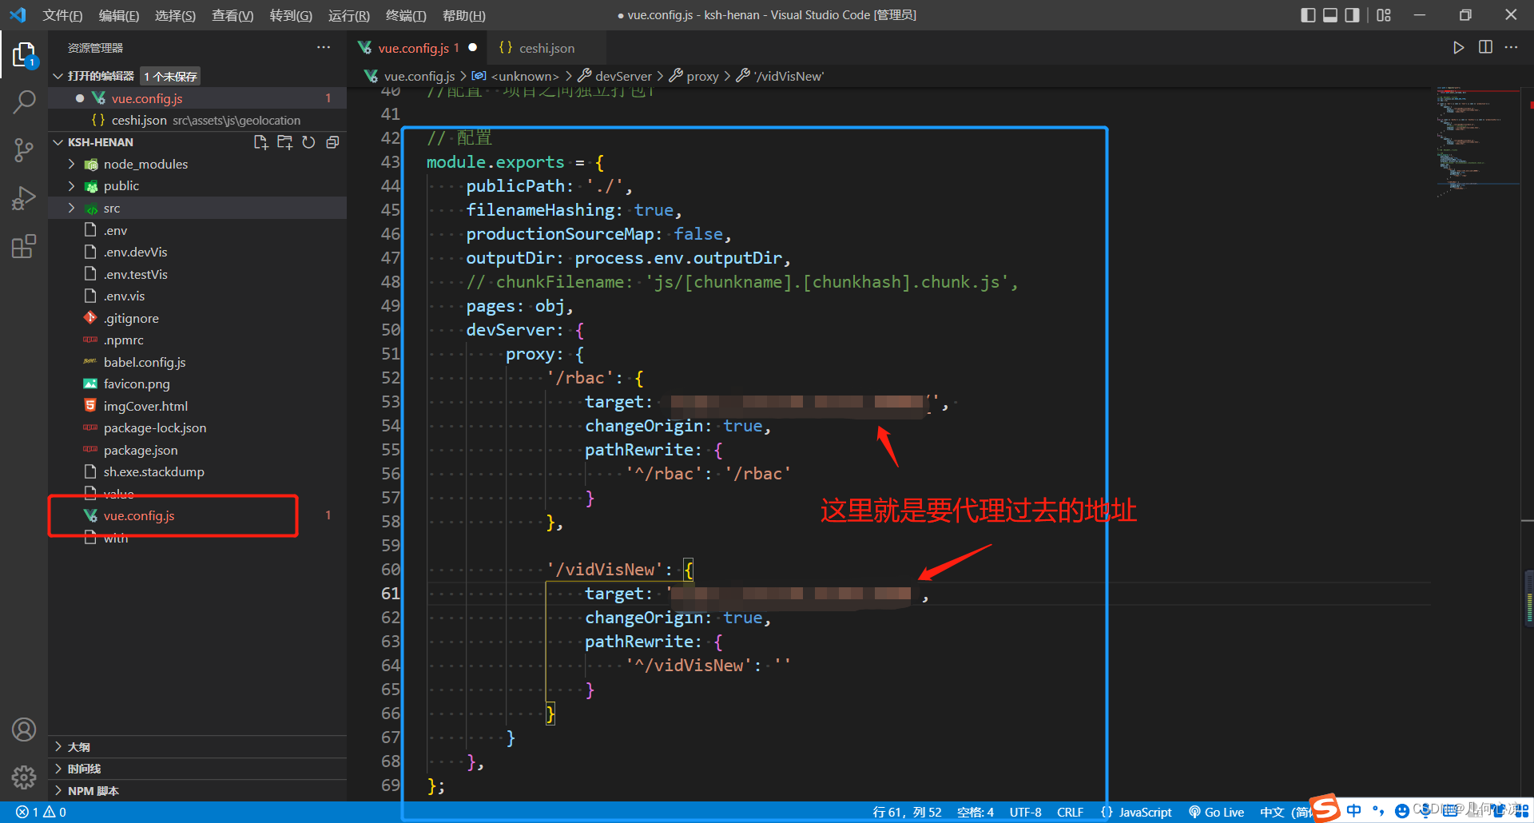Click the errors and warnings status indicator
Viewport: 1534px width, 823px height.
(41, 812)
